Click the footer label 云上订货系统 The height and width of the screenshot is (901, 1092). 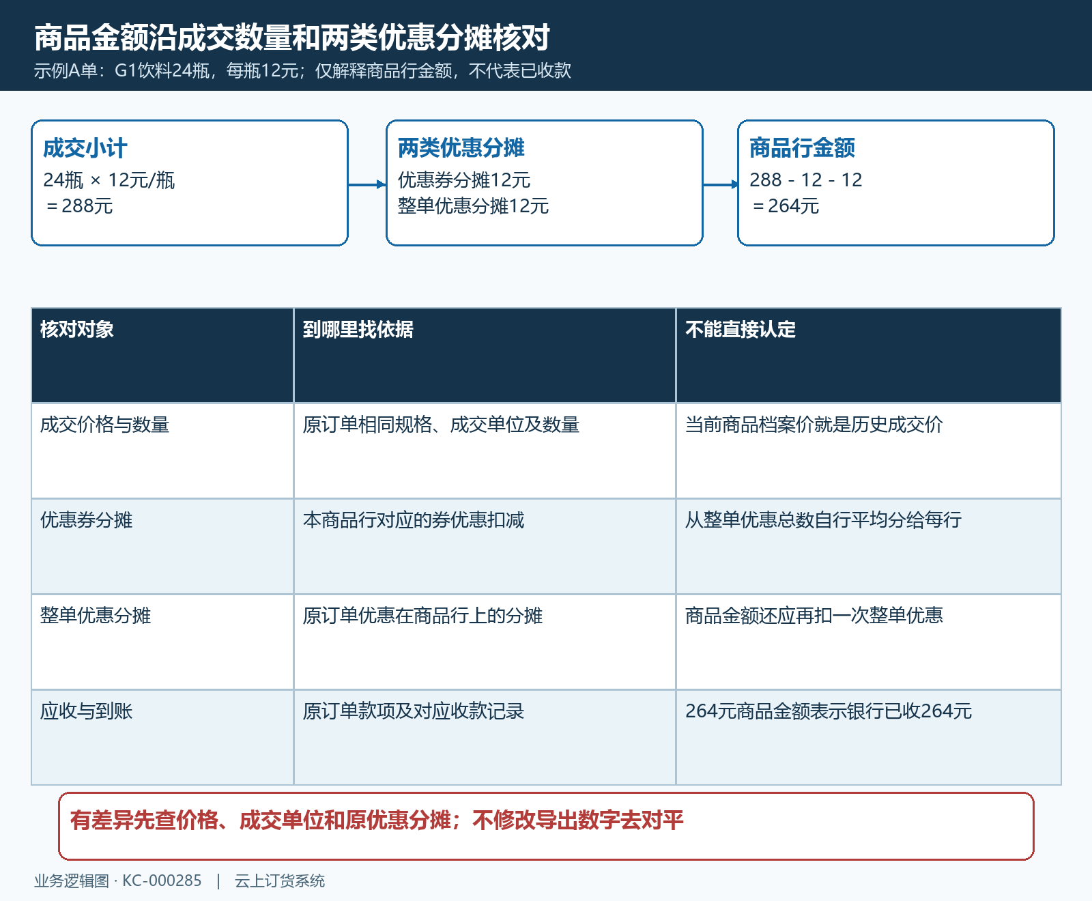[x=280, y=881]
